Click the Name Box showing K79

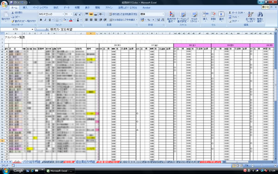tap(17, 29)
